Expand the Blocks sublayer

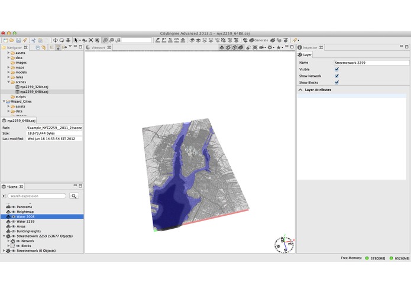[8, 246]
